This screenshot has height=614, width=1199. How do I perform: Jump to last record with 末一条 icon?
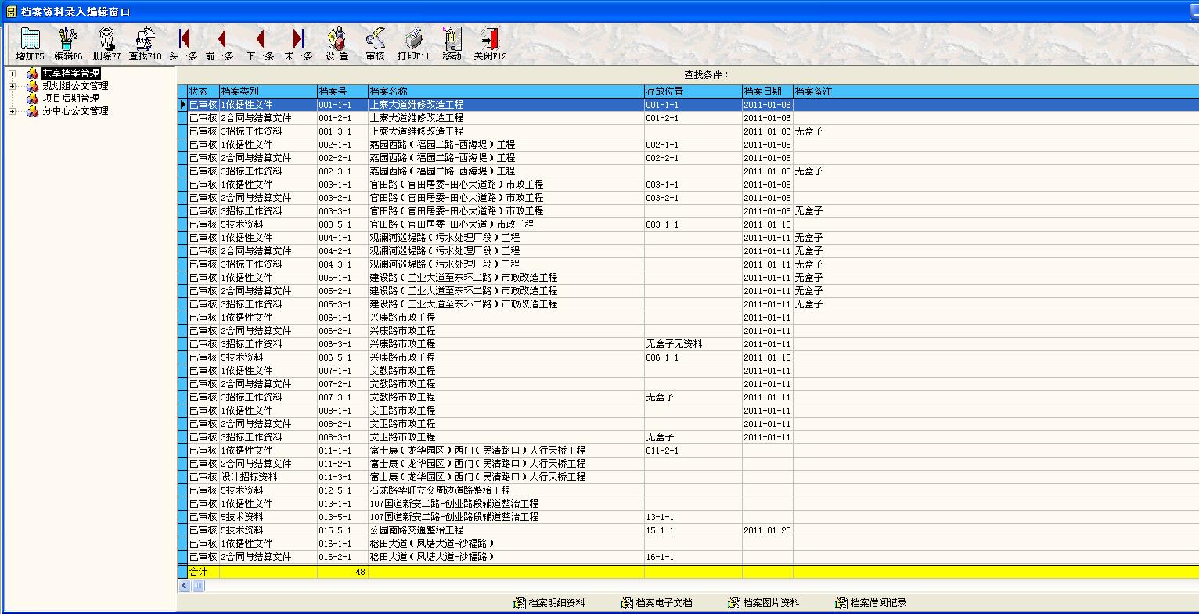pyautogui.click(x=298, y=41)
